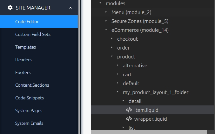Select the my_product_layout_1_folder item
The height and width of the screenshot is (134, 215).
(x=156, y=92)
